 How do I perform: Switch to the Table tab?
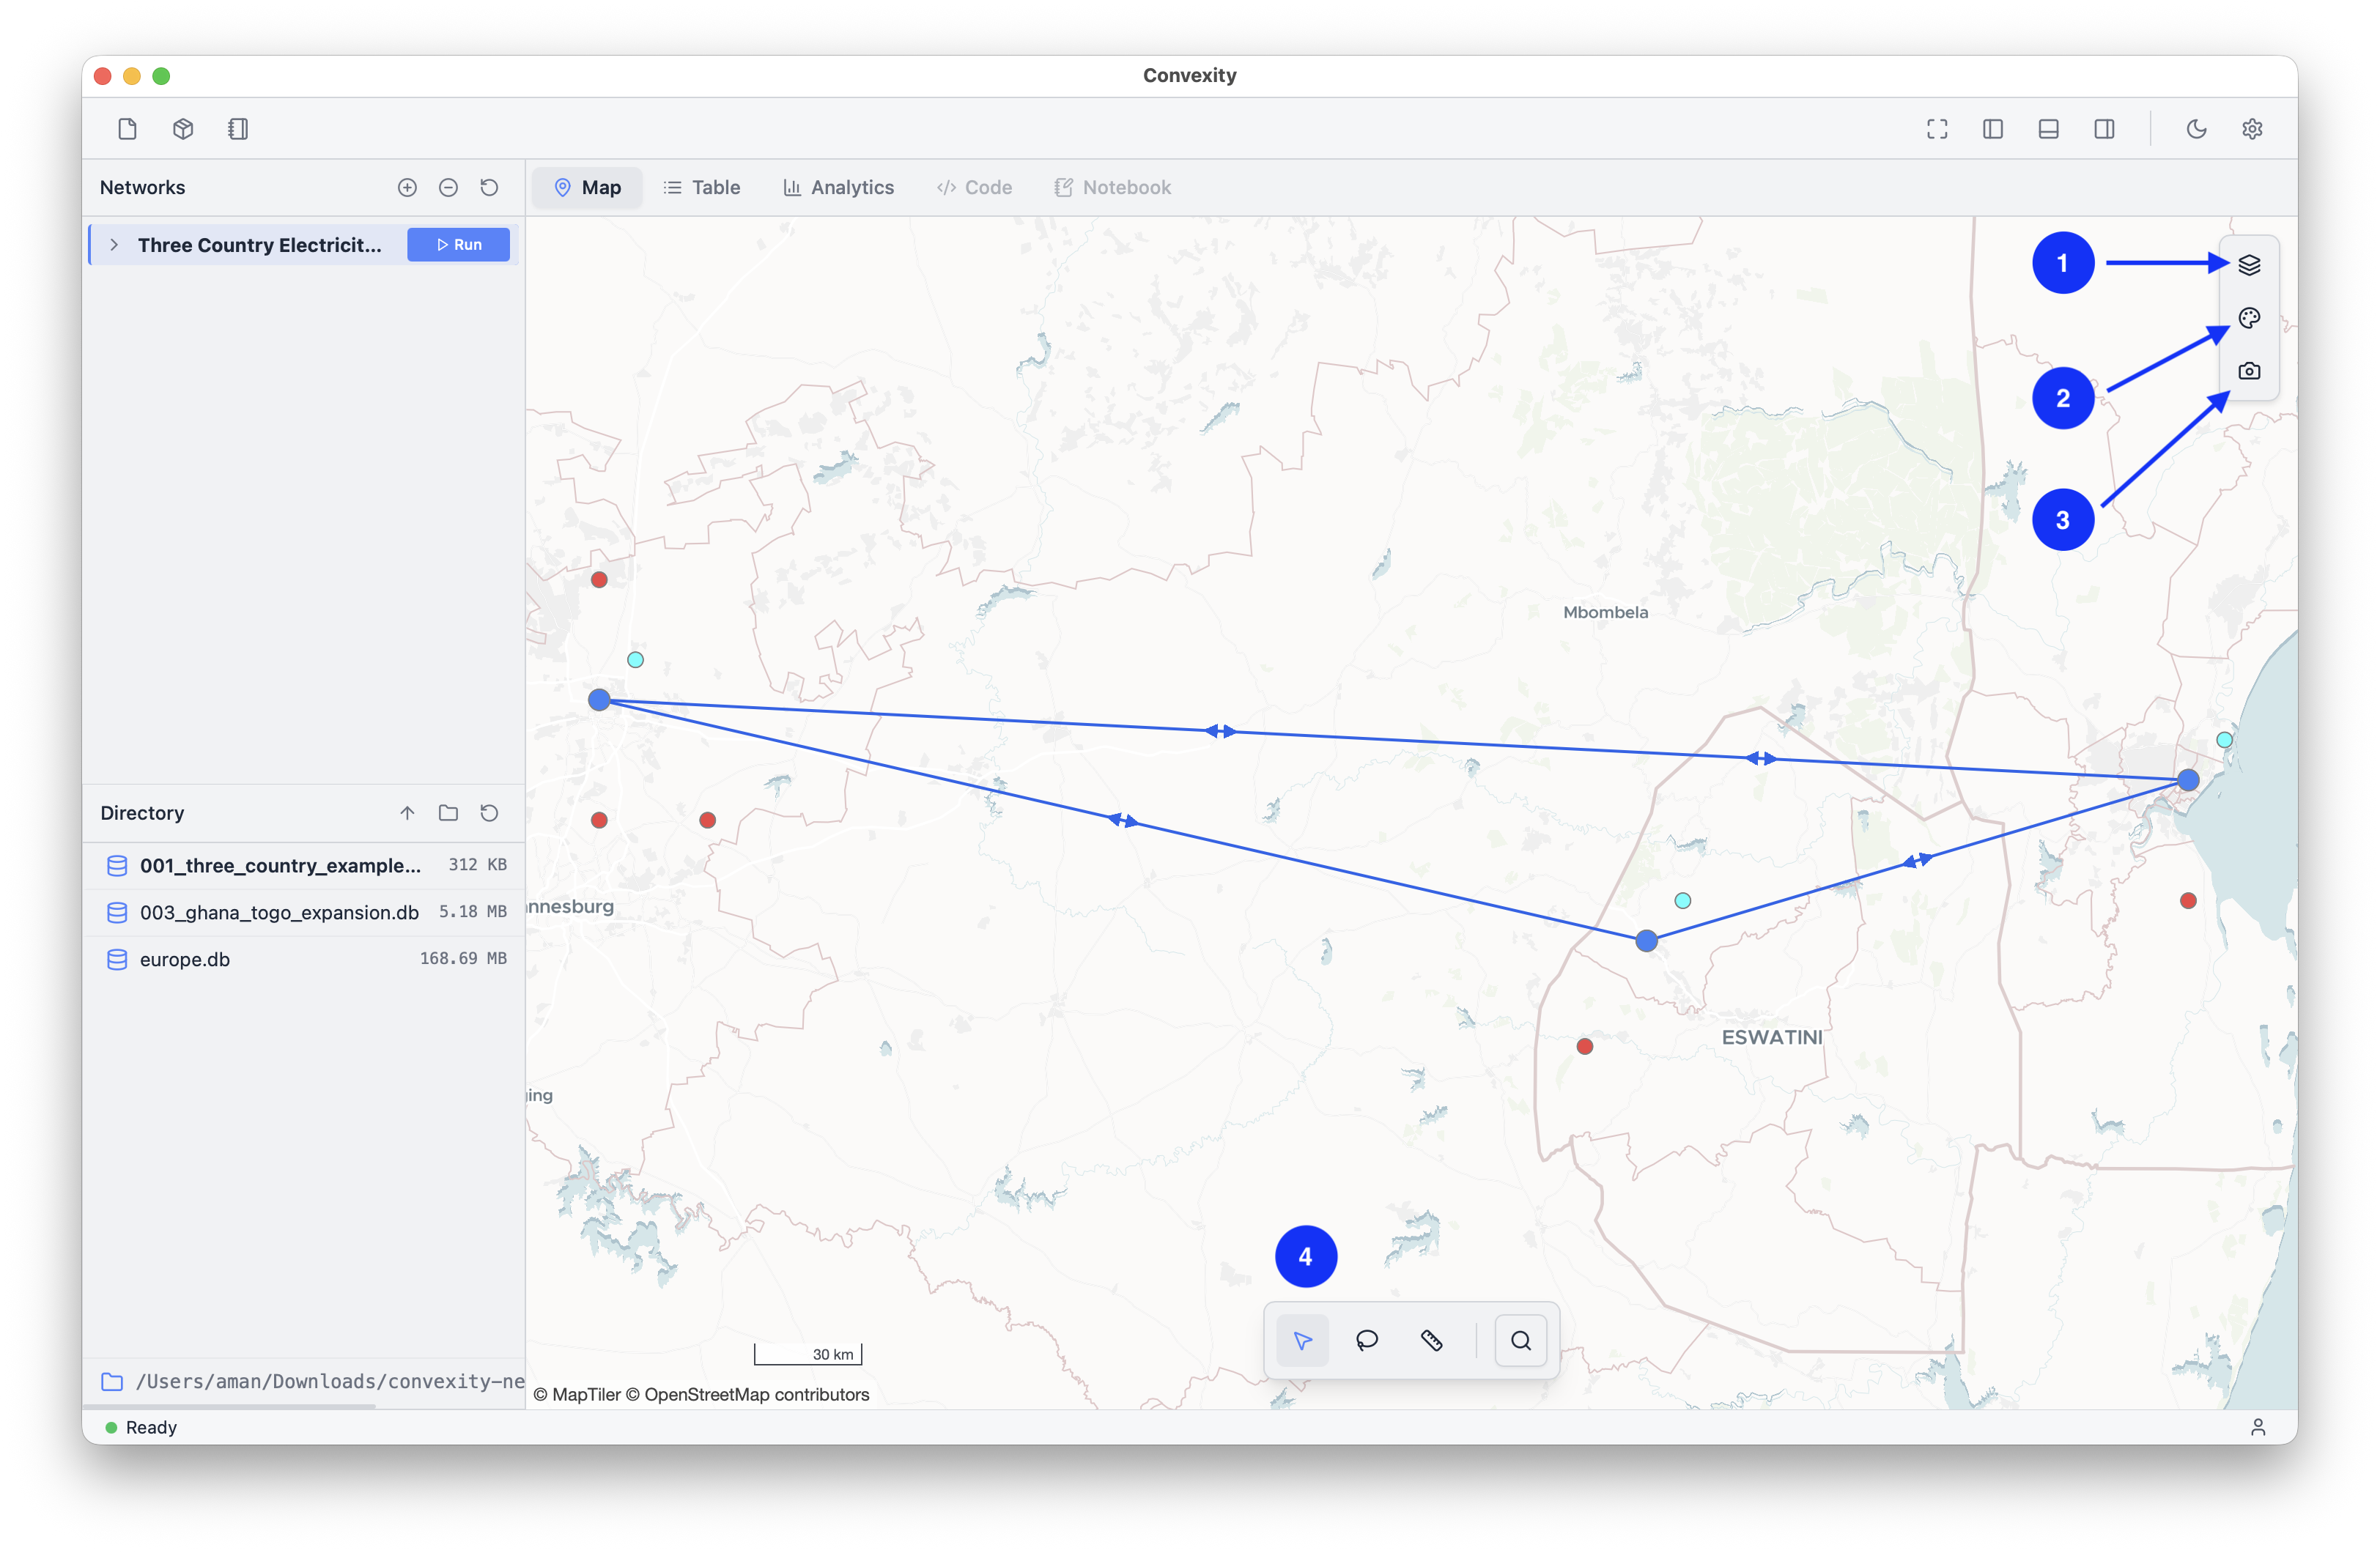[701, 187]
